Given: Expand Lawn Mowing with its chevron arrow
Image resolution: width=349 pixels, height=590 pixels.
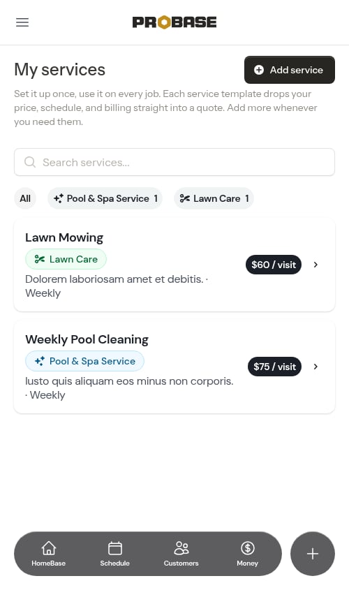Looking at the screenshot, I should [x=315, y=265].
